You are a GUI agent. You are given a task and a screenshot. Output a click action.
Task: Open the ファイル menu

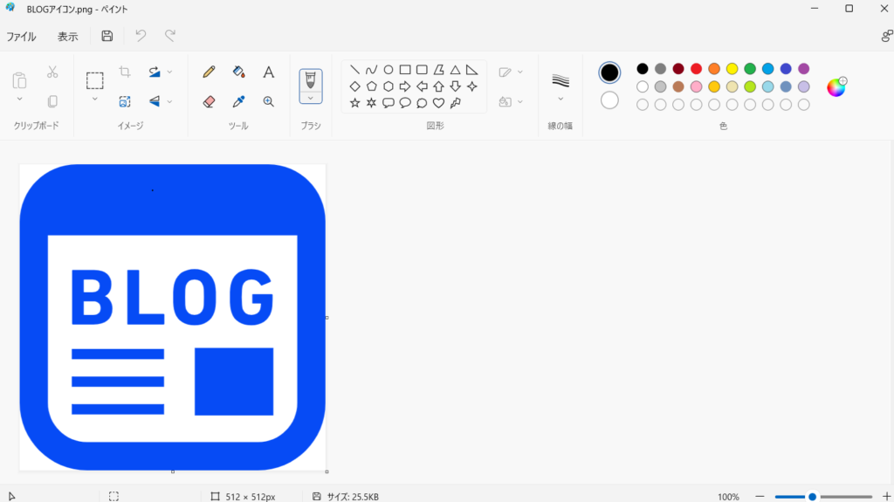tap(22, 37)
